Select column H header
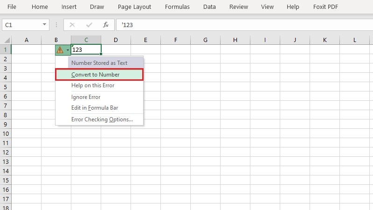This screenshot has height=210, width=373. (235, 40)
